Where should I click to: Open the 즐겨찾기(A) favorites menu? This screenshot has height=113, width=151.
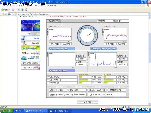tap(32, 5)
